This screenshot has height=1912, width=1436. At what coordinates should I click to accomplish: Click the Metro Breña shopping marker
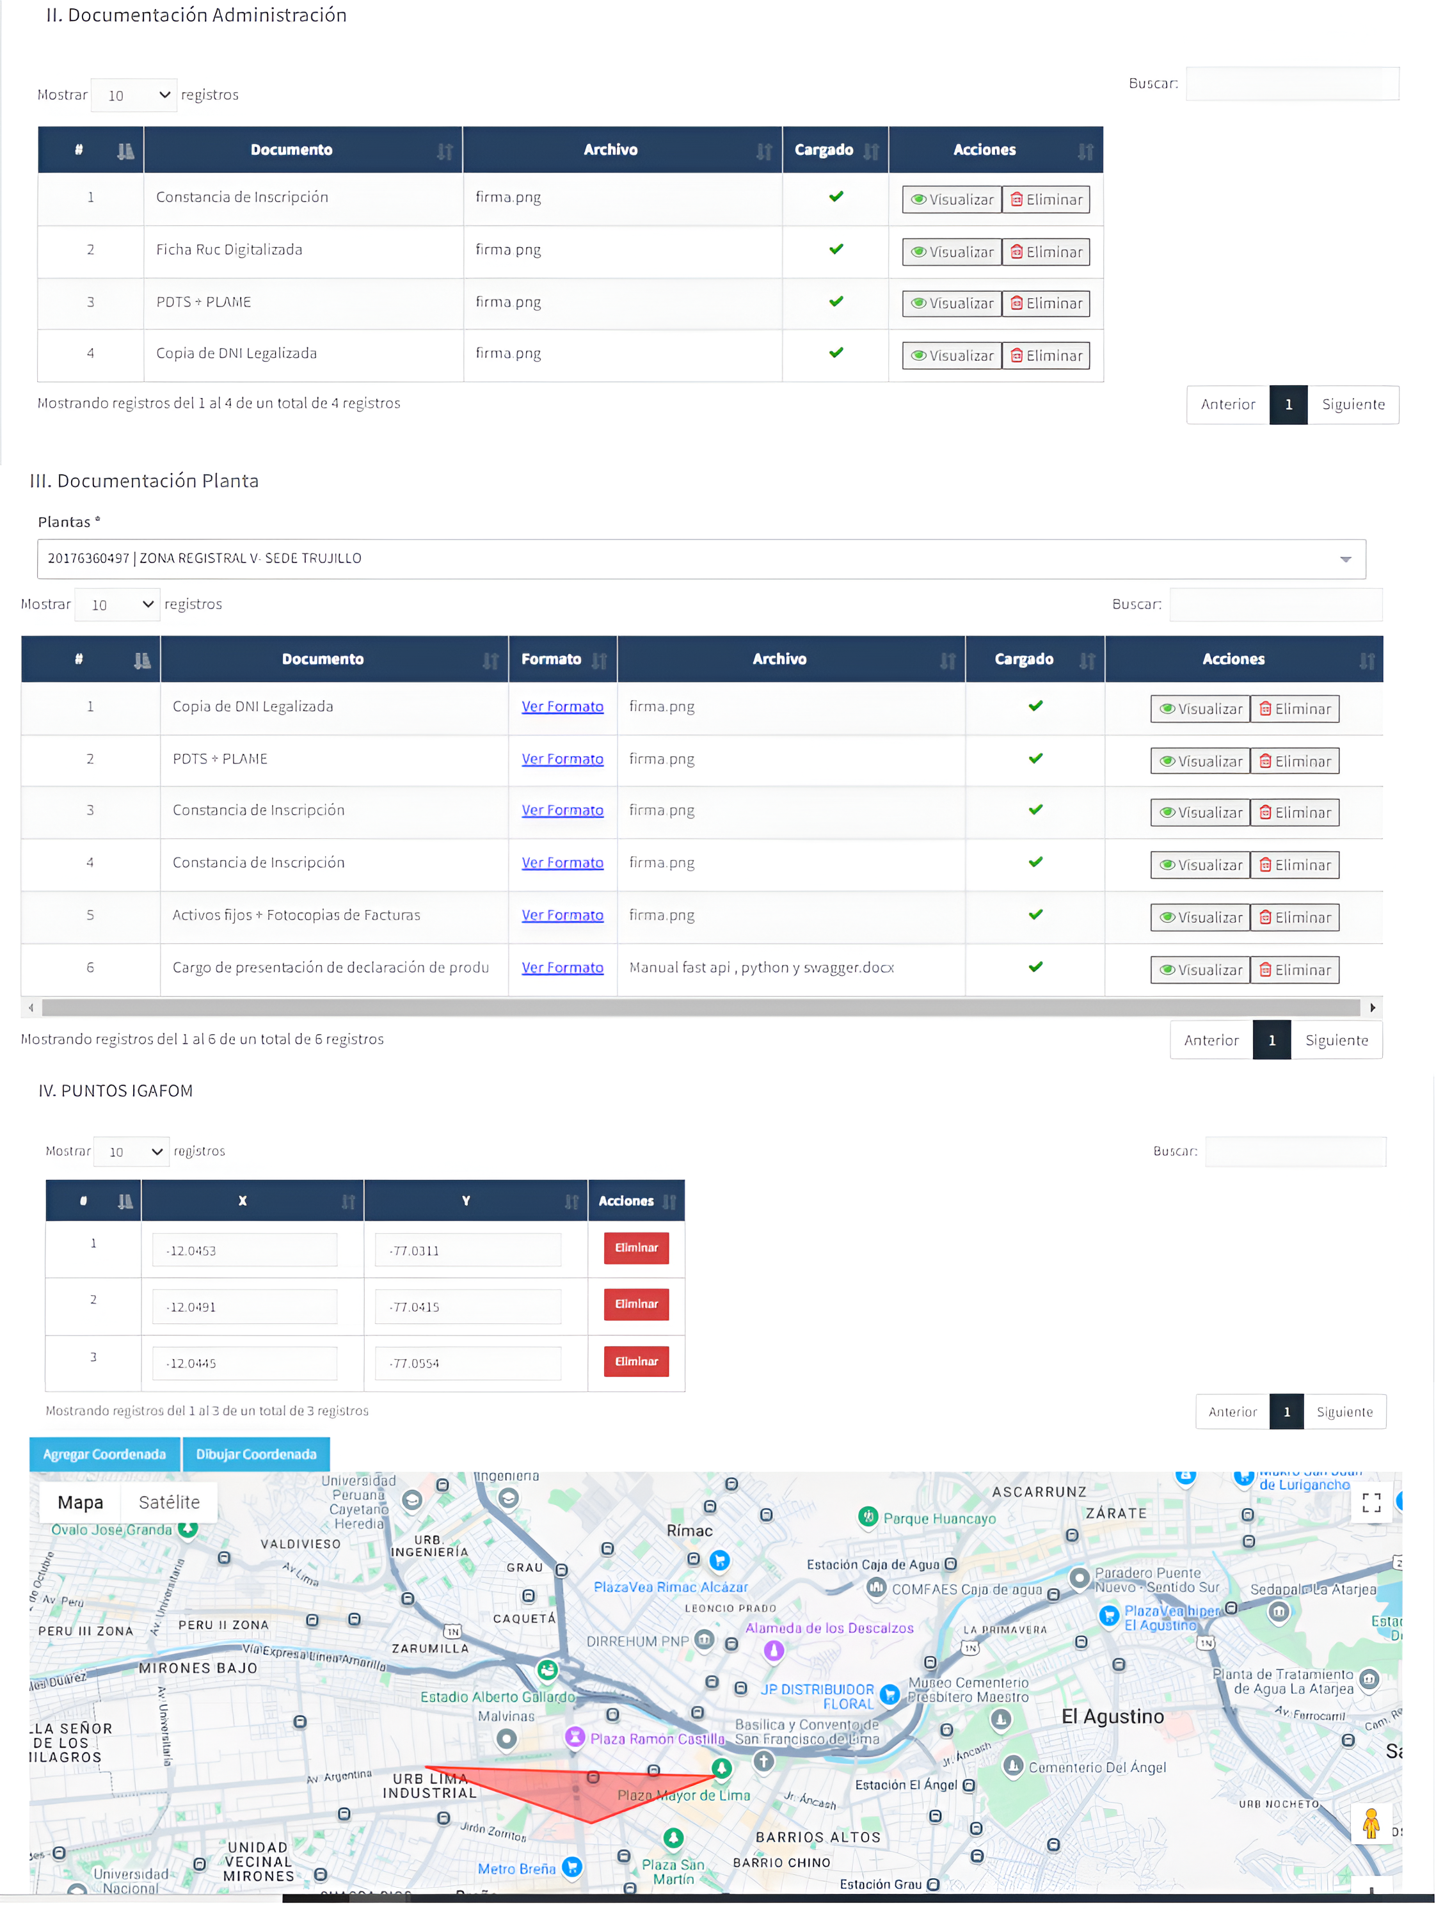pyautogui.click(x=571, y=1867)
